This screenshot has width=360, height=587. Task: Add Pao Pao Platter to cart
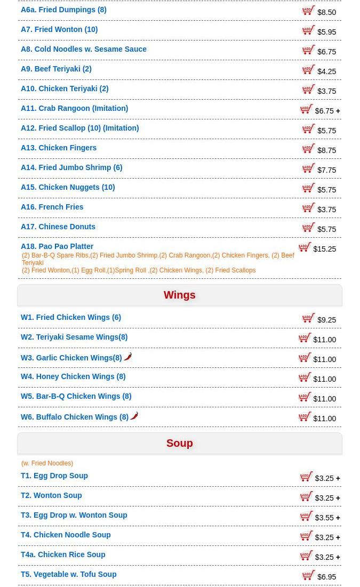(305, 247)
